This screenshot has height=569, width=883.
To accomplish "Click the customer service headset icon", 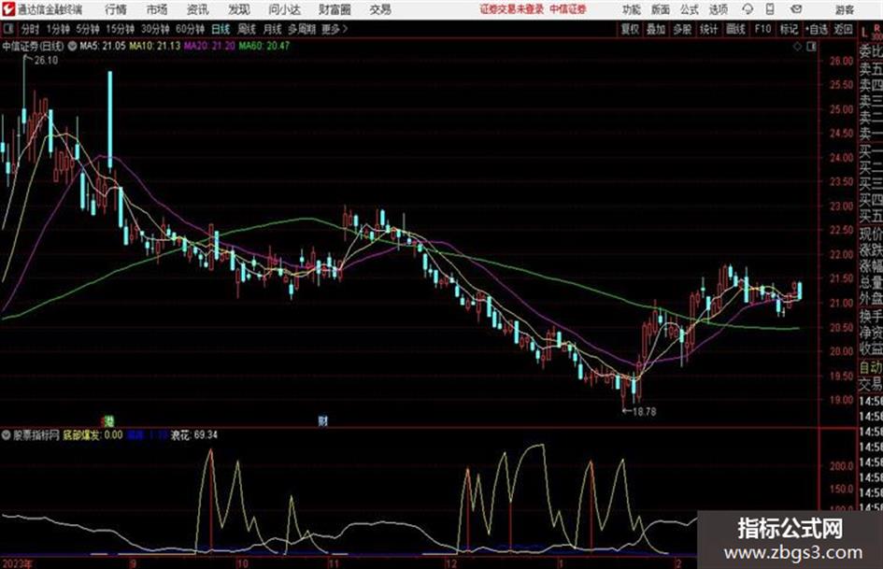I will [748, 9].
